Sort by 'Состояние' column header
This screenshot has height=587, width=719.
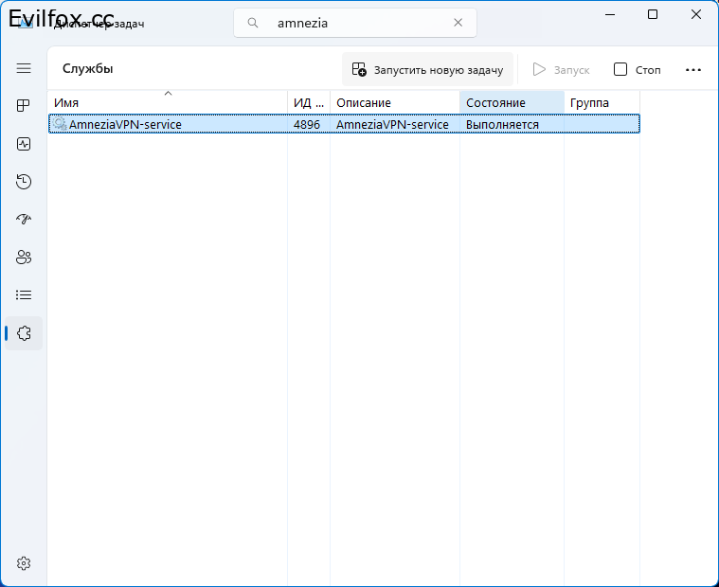click(512, 102)
